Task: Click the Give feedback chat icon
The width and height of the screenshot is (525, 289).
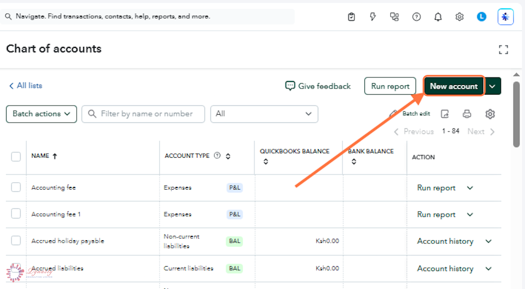Action: click(x=290, y=86)
